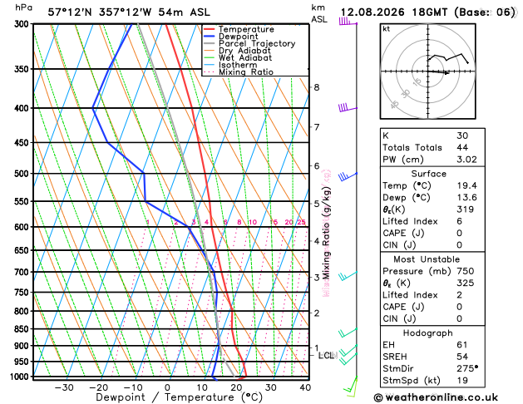Click the '40' temperature axis tick label

point(305,387)
